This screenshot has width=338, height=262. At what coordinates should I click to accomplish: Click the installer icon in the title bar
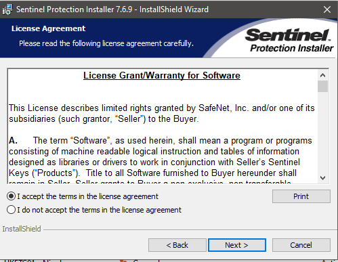tap(7, 9)
